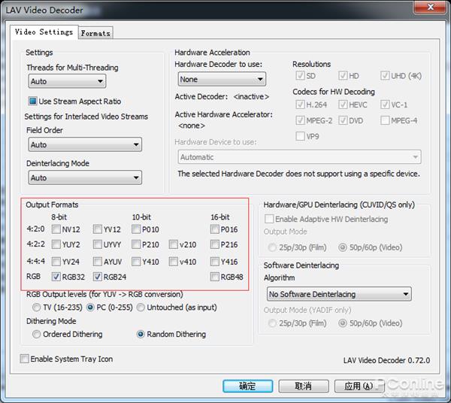Check the P016 output format
The height and width of the screenshot is (403, 451).
point(214,229)
